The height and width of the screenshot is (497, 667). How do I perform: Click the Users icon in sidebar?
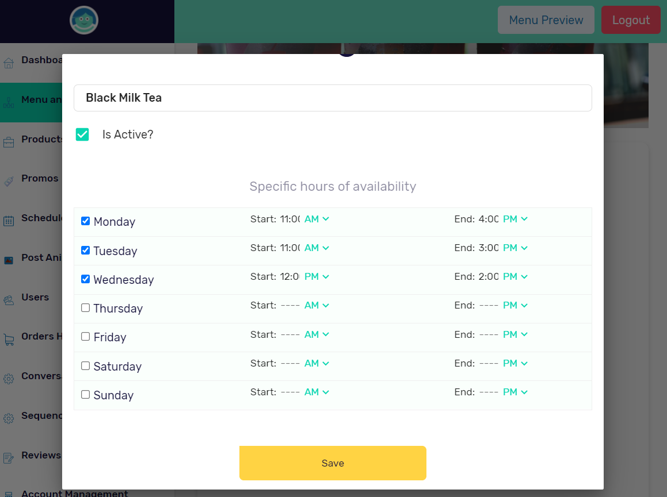coord(9,300)
